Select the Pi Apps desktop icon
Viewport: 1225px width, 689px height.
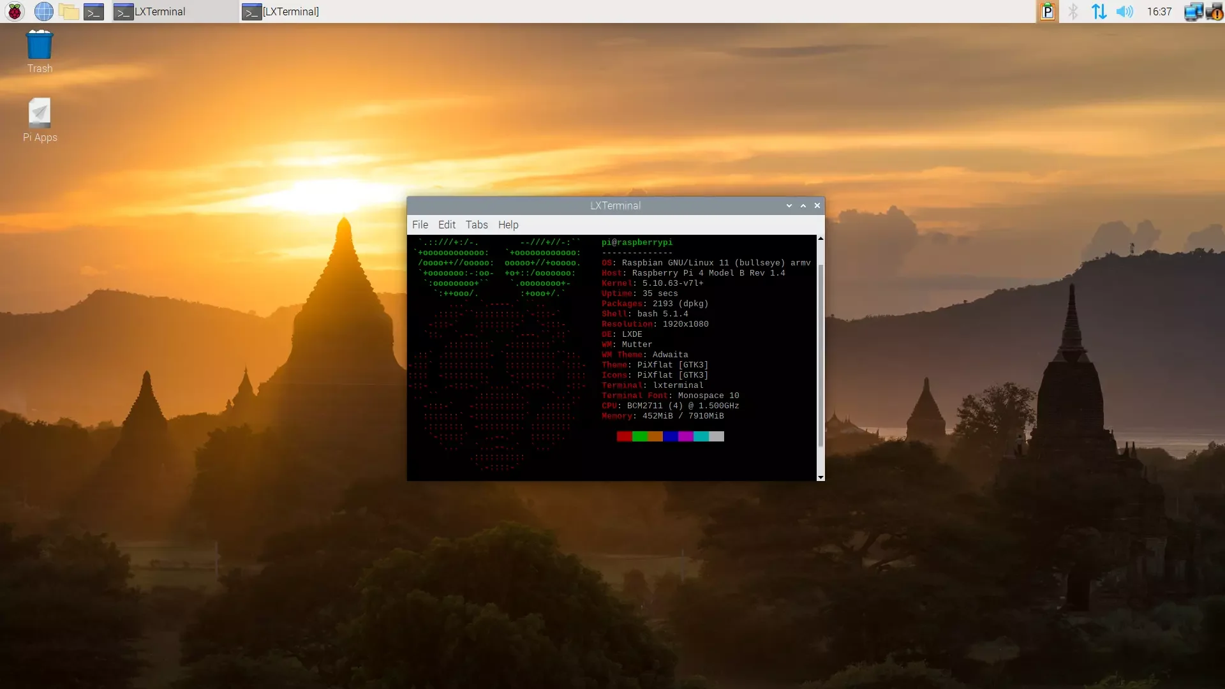point(40,120)
